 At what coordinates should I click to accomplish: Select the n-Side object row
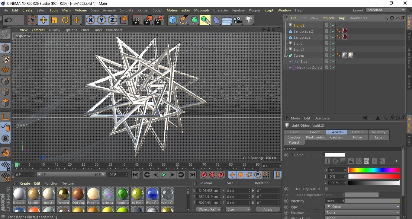302,62
